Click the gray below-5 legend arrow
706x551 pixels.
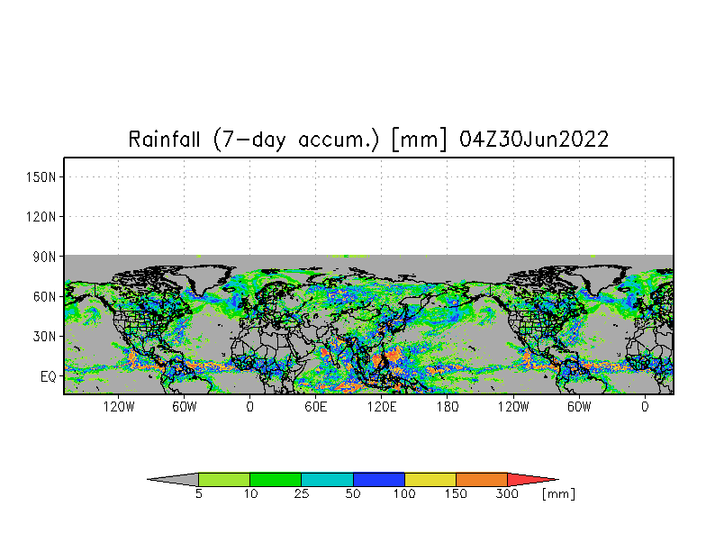pos(173,479)
